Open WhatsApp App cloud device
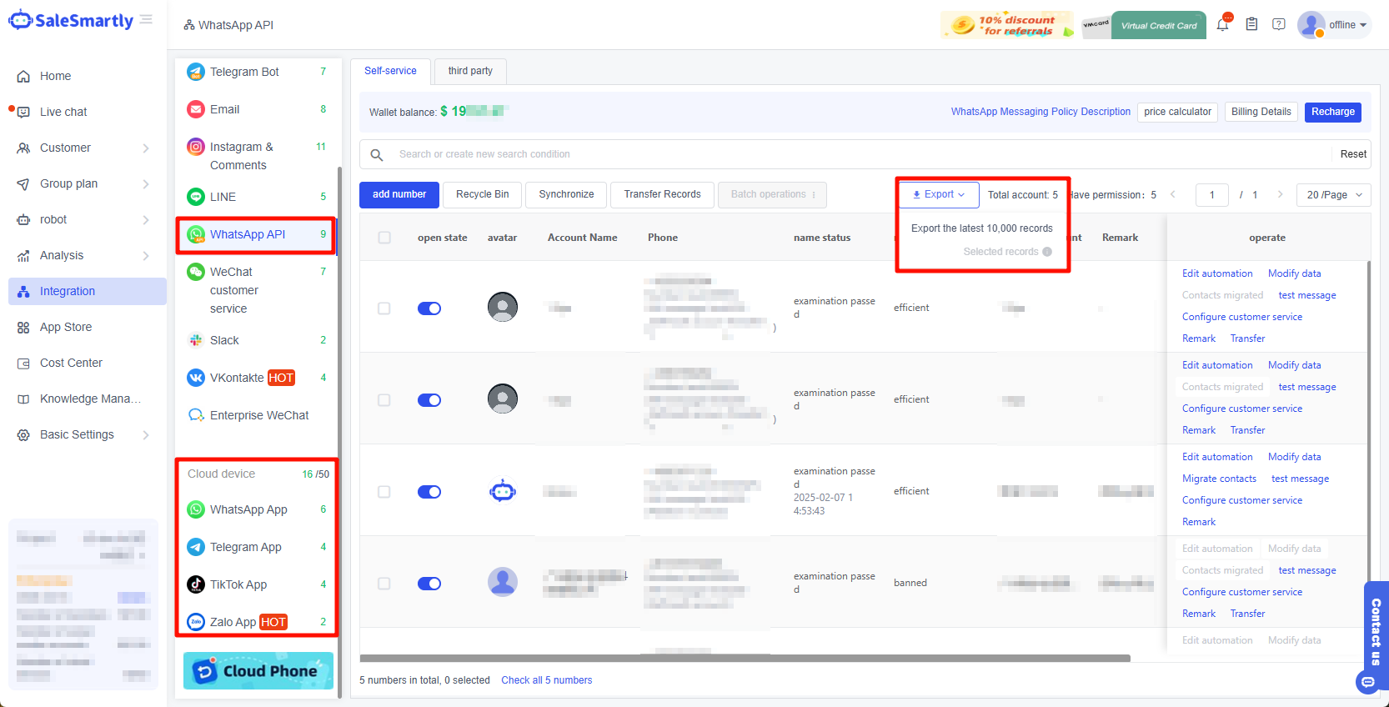Screen dimensions: 1389x707 [x=256, y=509]
